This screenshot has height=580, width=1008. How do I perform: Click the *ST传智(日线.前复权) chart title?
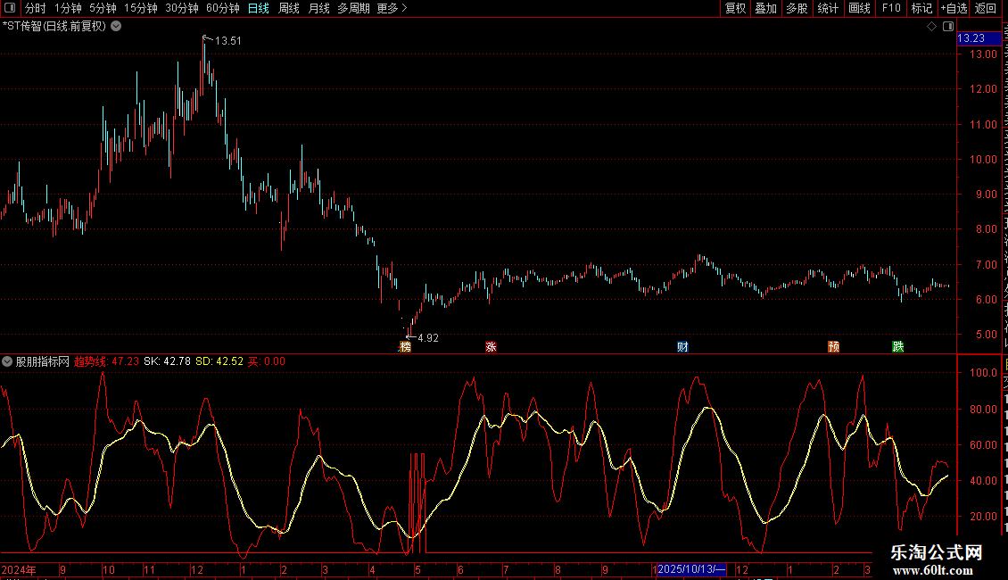click(54, 27)
